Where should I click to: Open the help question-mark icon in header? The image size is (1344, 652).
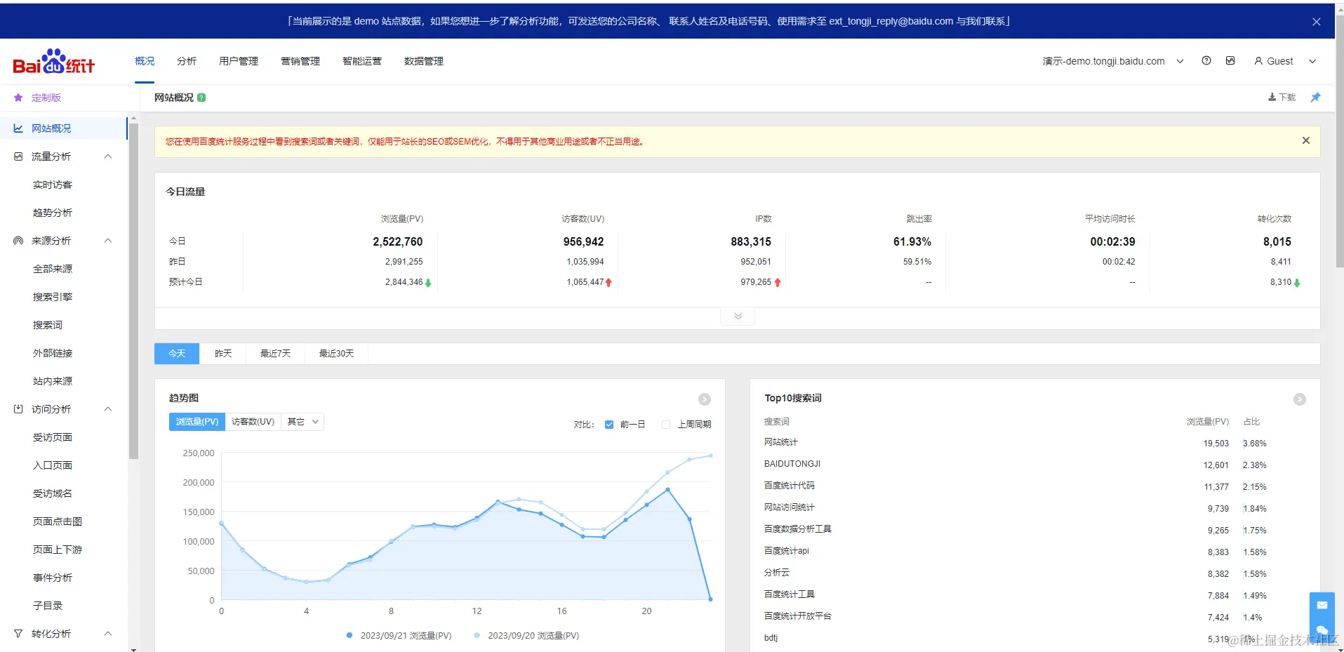(1206, 60)
